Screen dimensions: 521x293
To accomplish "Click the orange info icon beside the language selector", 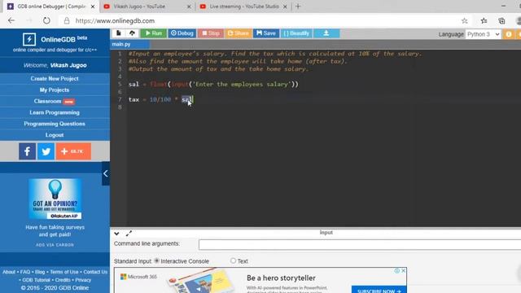I will pos(508,34).
